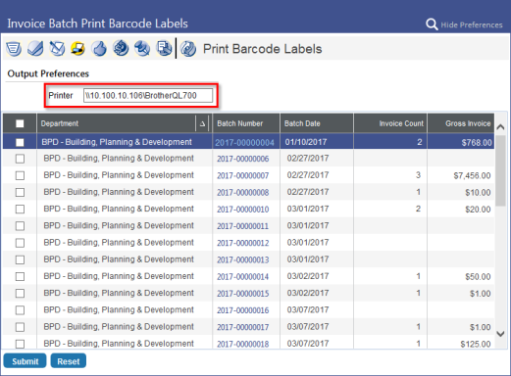Check the box for batch 2017-00000007
Viewport: 511px width, 376px height.
click(20, 175)
